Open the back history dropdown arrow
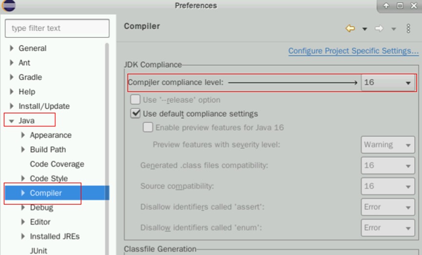Screen dimensions: 422x255 pos(364,29)
